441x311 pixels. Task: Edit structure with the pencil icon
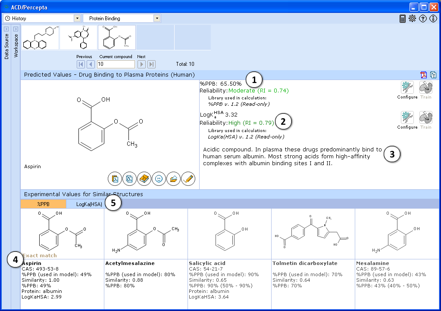tap(188, 179)
